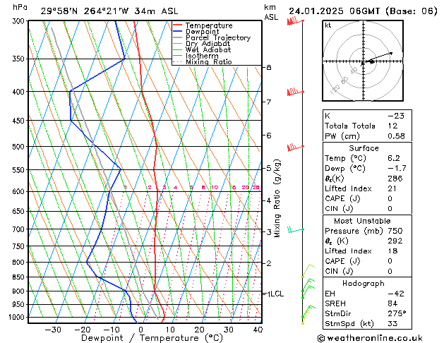
Task: Click the teal wind barb at 700 hPa
Action: tap(296, 229)
